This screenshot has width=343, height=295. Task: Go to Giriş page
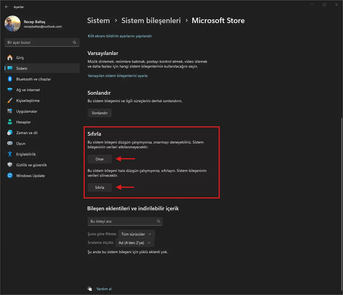pyautogui.click(x=42, y=57)
